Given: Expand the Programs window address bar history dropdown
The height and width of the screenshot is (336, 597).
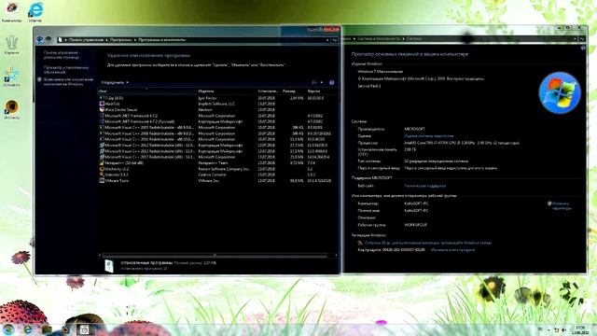Looking at the screenshot, I should point(327,40).
